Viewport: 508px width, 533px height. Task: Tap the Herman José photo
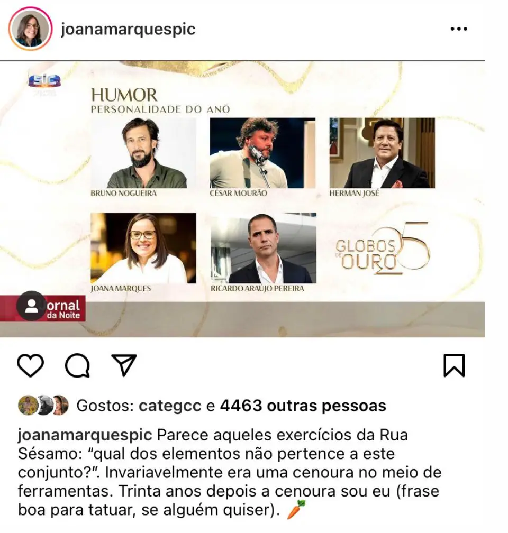(382, 153)
